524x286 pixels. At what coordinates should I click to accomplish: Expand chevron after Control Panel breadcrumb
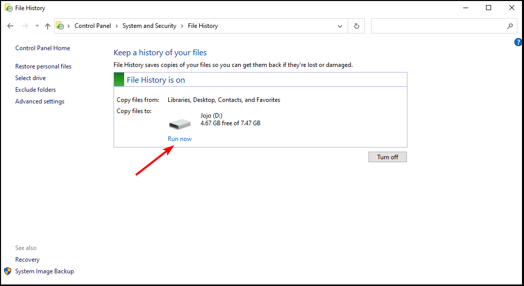117,26
